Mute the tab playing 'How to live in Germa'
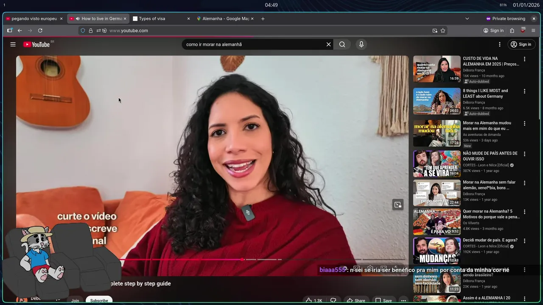Viewport: 543px width, 305px height. tap(78, 19)
